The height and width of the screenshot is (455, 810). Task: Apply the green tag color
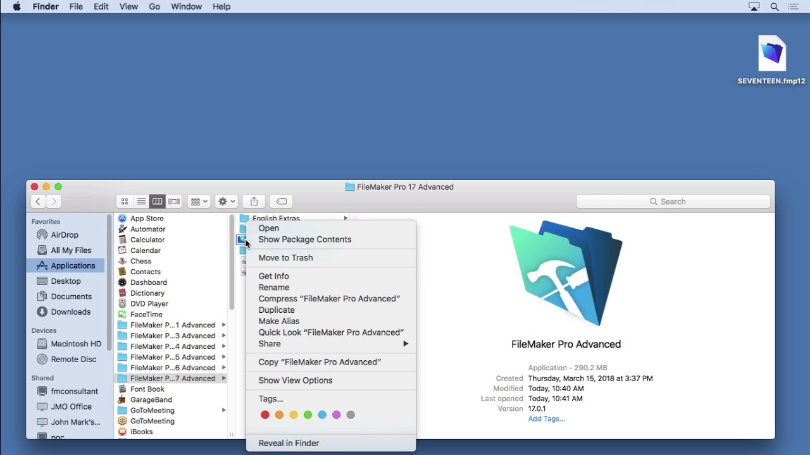coord(308,415)
